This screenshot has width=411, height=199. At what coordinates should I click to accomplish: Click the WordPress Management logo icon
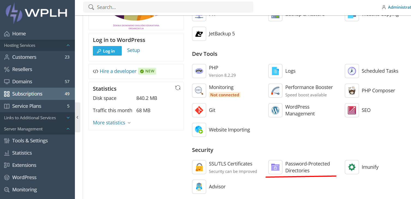pos(275,110)
